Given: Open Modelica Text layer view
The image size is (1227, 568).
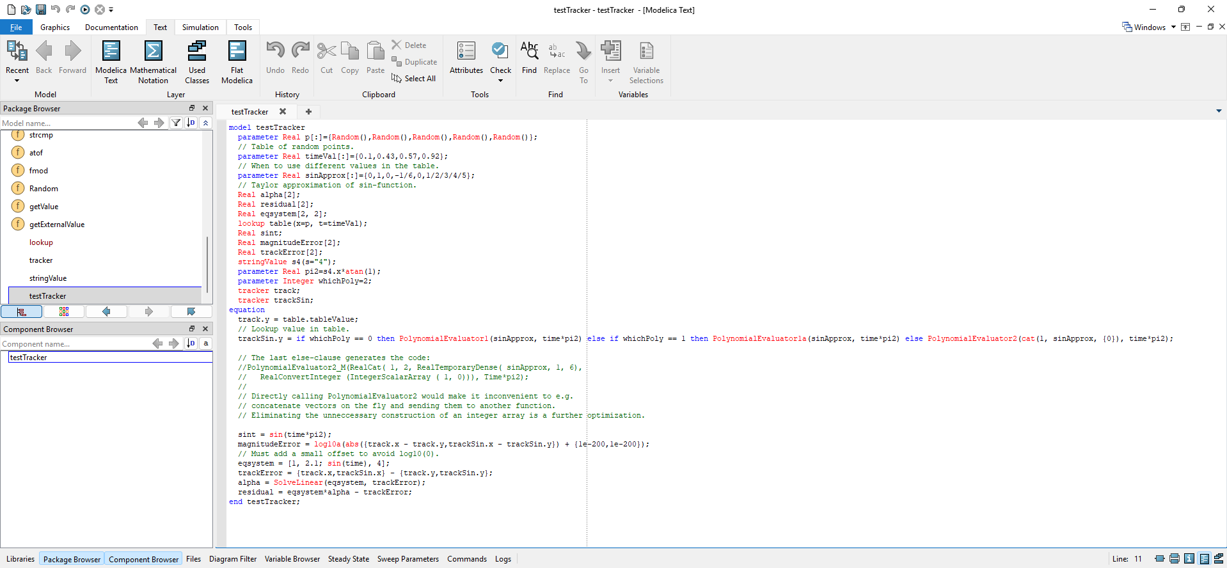Looking at the screenshot, I should coord(111,61).
